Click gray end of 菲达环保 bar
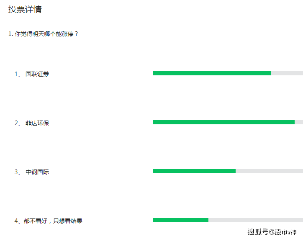Viewport: 303px width, 239px height. pos(299,122)
